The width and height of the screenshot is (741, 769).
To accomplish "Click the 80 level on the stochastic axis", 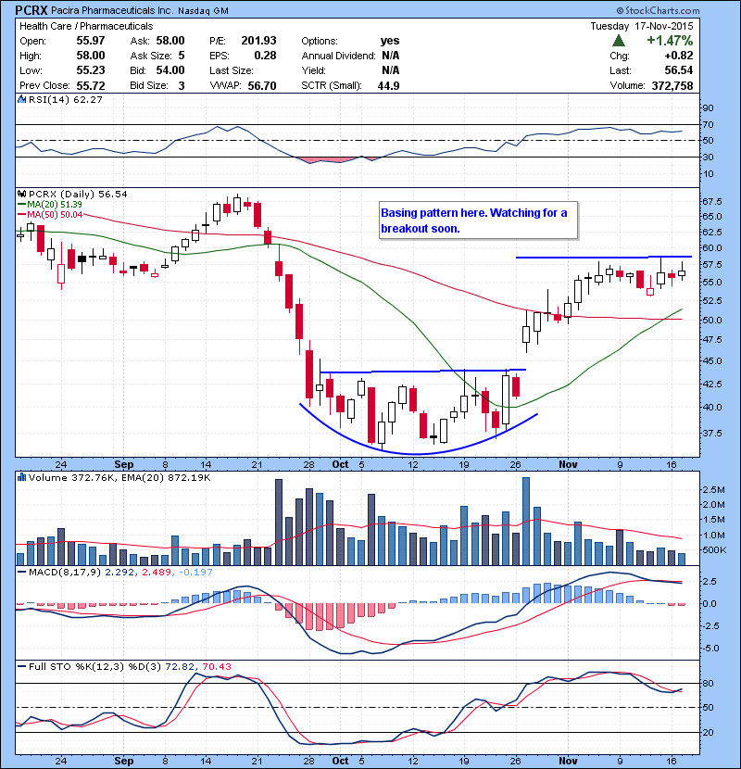I will (709, 684).
